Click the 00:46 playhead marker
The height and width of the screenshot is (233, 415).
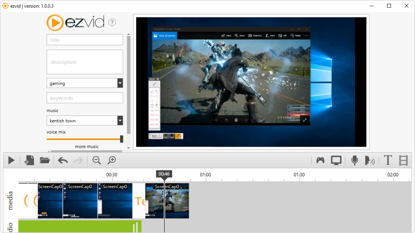(x=164, y=174)
